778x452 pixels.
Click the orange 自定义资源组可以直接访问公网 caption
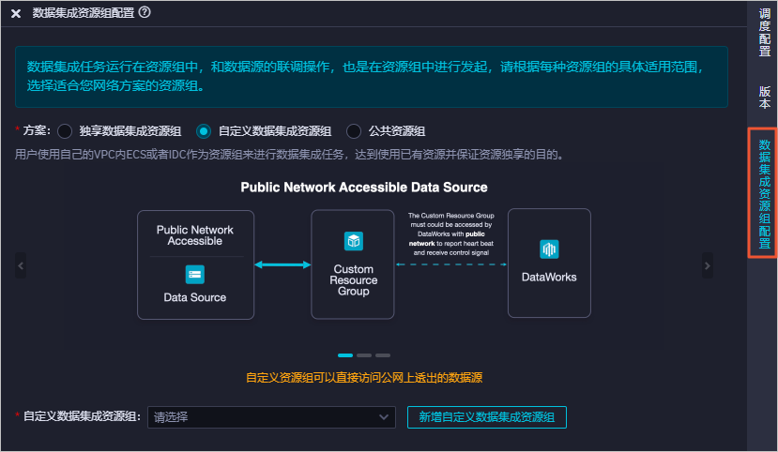point(364,378)
